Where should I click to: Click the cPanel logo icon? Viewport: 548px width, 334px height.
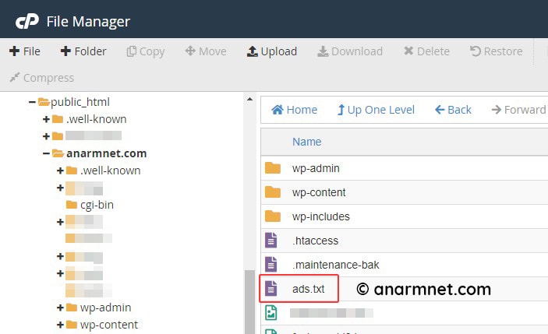[x=27, y=20]
